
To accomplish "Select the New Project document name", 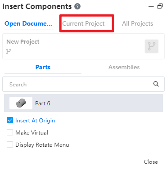I will coord(23,42).
